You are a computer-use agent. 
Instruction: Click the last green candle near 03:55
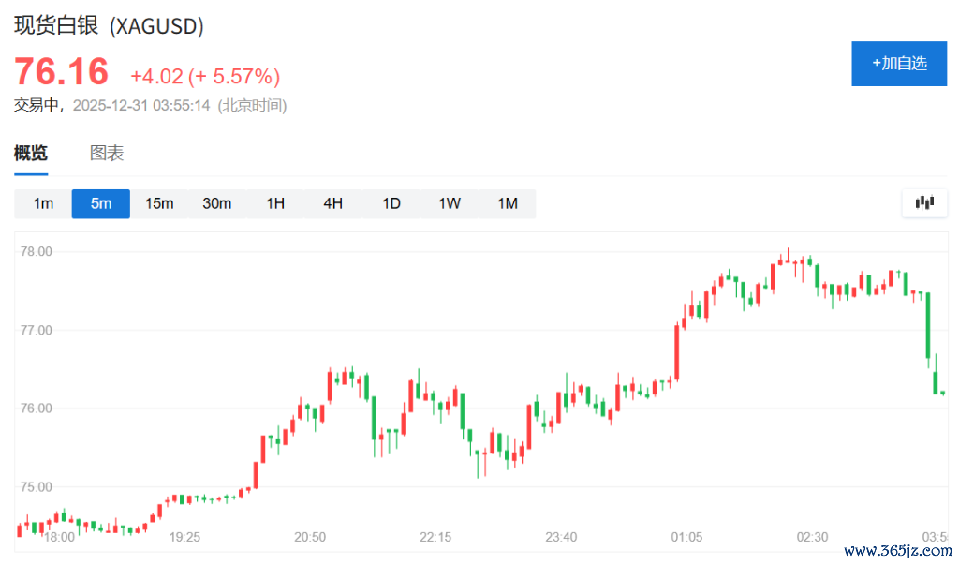935,382
